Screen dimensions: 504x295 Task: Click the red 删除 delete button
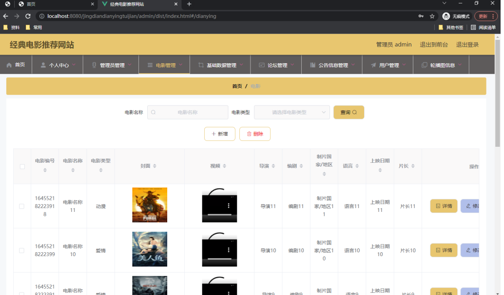coord(255,134)
